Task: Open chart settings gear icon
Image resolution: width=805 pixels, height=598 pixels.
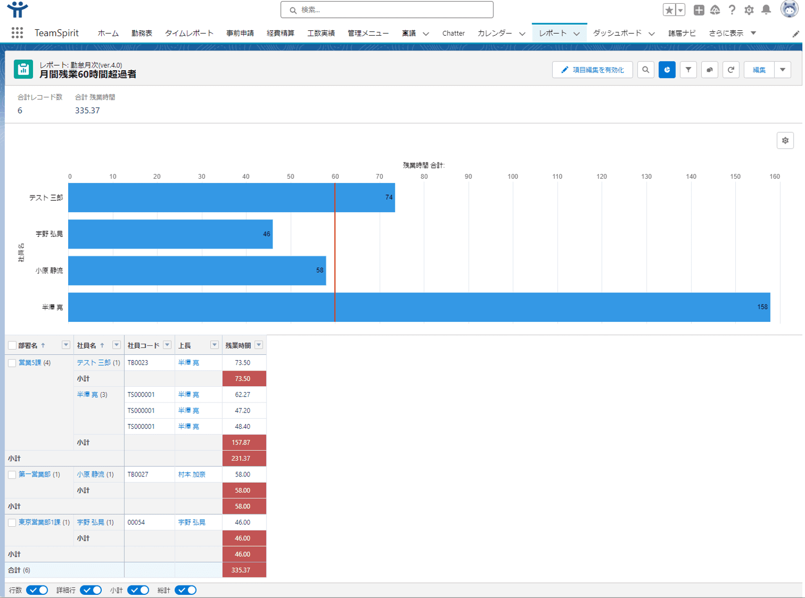Action: pyautogui.click(x=785, y=140)
